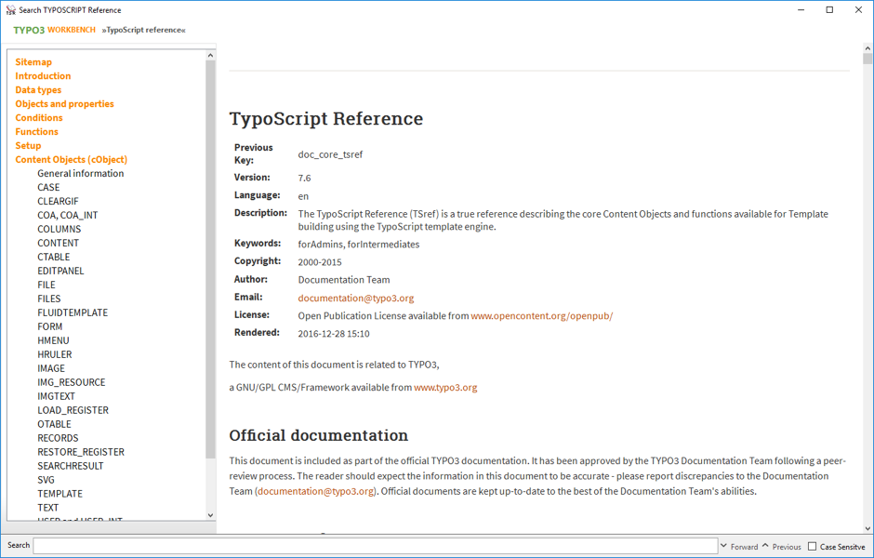The width and height of the screenshot is (874, 558).
Task: Expand the Functions section in sidebar
Action: point(36,132)
